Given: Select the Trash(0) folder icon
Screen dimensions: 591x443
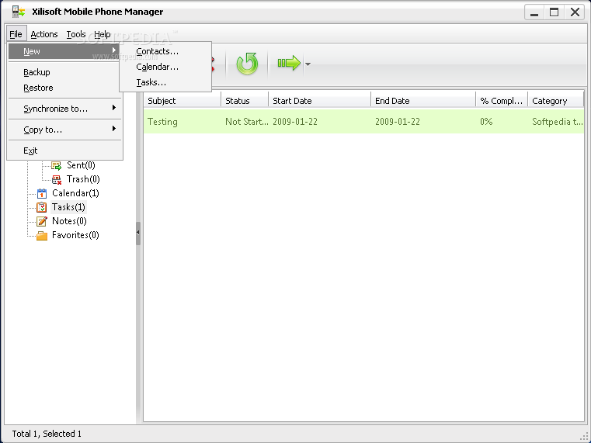Looking at the screenshot, I should [57, 179].
